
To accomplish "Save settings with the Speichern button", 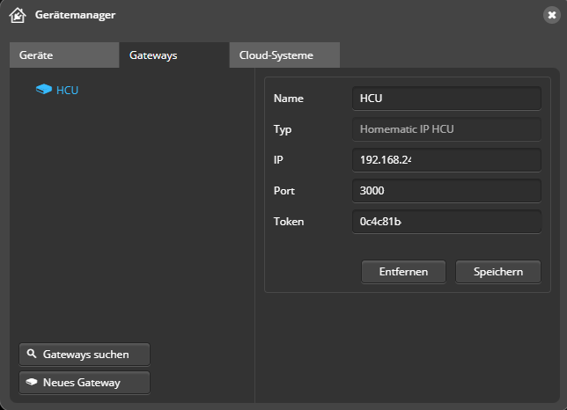I will [x=498, y=272].
